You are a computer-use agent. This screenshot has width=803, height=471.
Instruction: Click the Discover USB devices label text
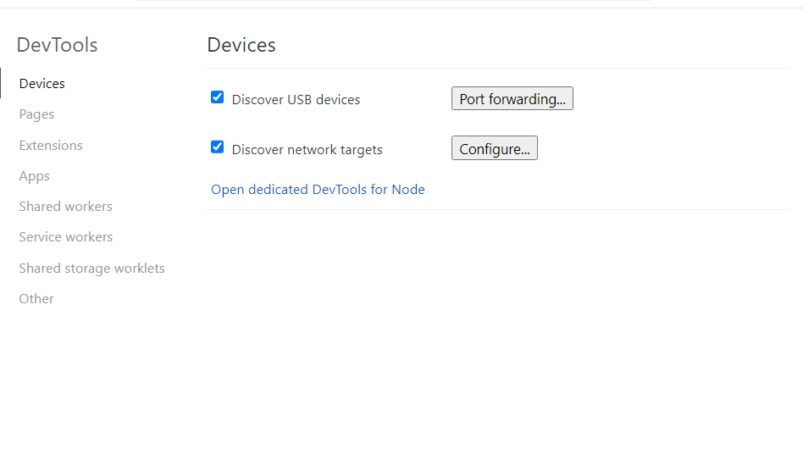pos(296,99)
